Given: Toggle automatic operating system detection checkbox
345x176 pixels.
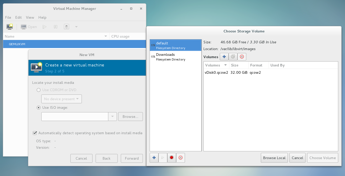Looking at the screenshot, I should point(35,133).
